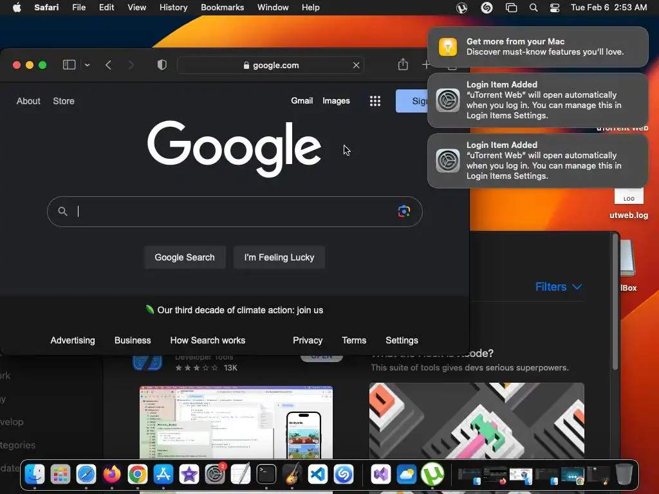This screenshot has height=494, width=659.
Task: Open TextEdit from the dock
Action: (x=241, y=474)
